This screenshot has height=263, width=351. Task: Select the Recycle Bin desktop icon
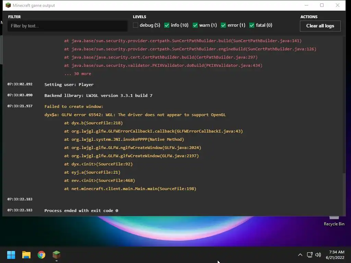334,221
